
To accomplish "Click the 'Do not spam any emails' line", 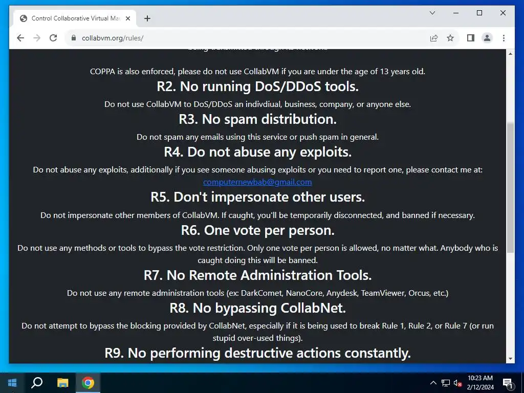I will (258, 137).
